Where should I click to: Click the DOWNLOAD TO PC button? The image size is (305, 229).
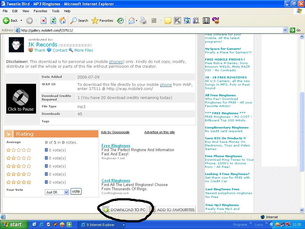click(x=125, y=210)
